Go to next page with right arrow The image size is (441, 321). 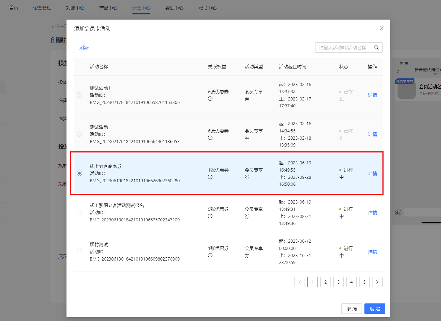pos(377,282)
